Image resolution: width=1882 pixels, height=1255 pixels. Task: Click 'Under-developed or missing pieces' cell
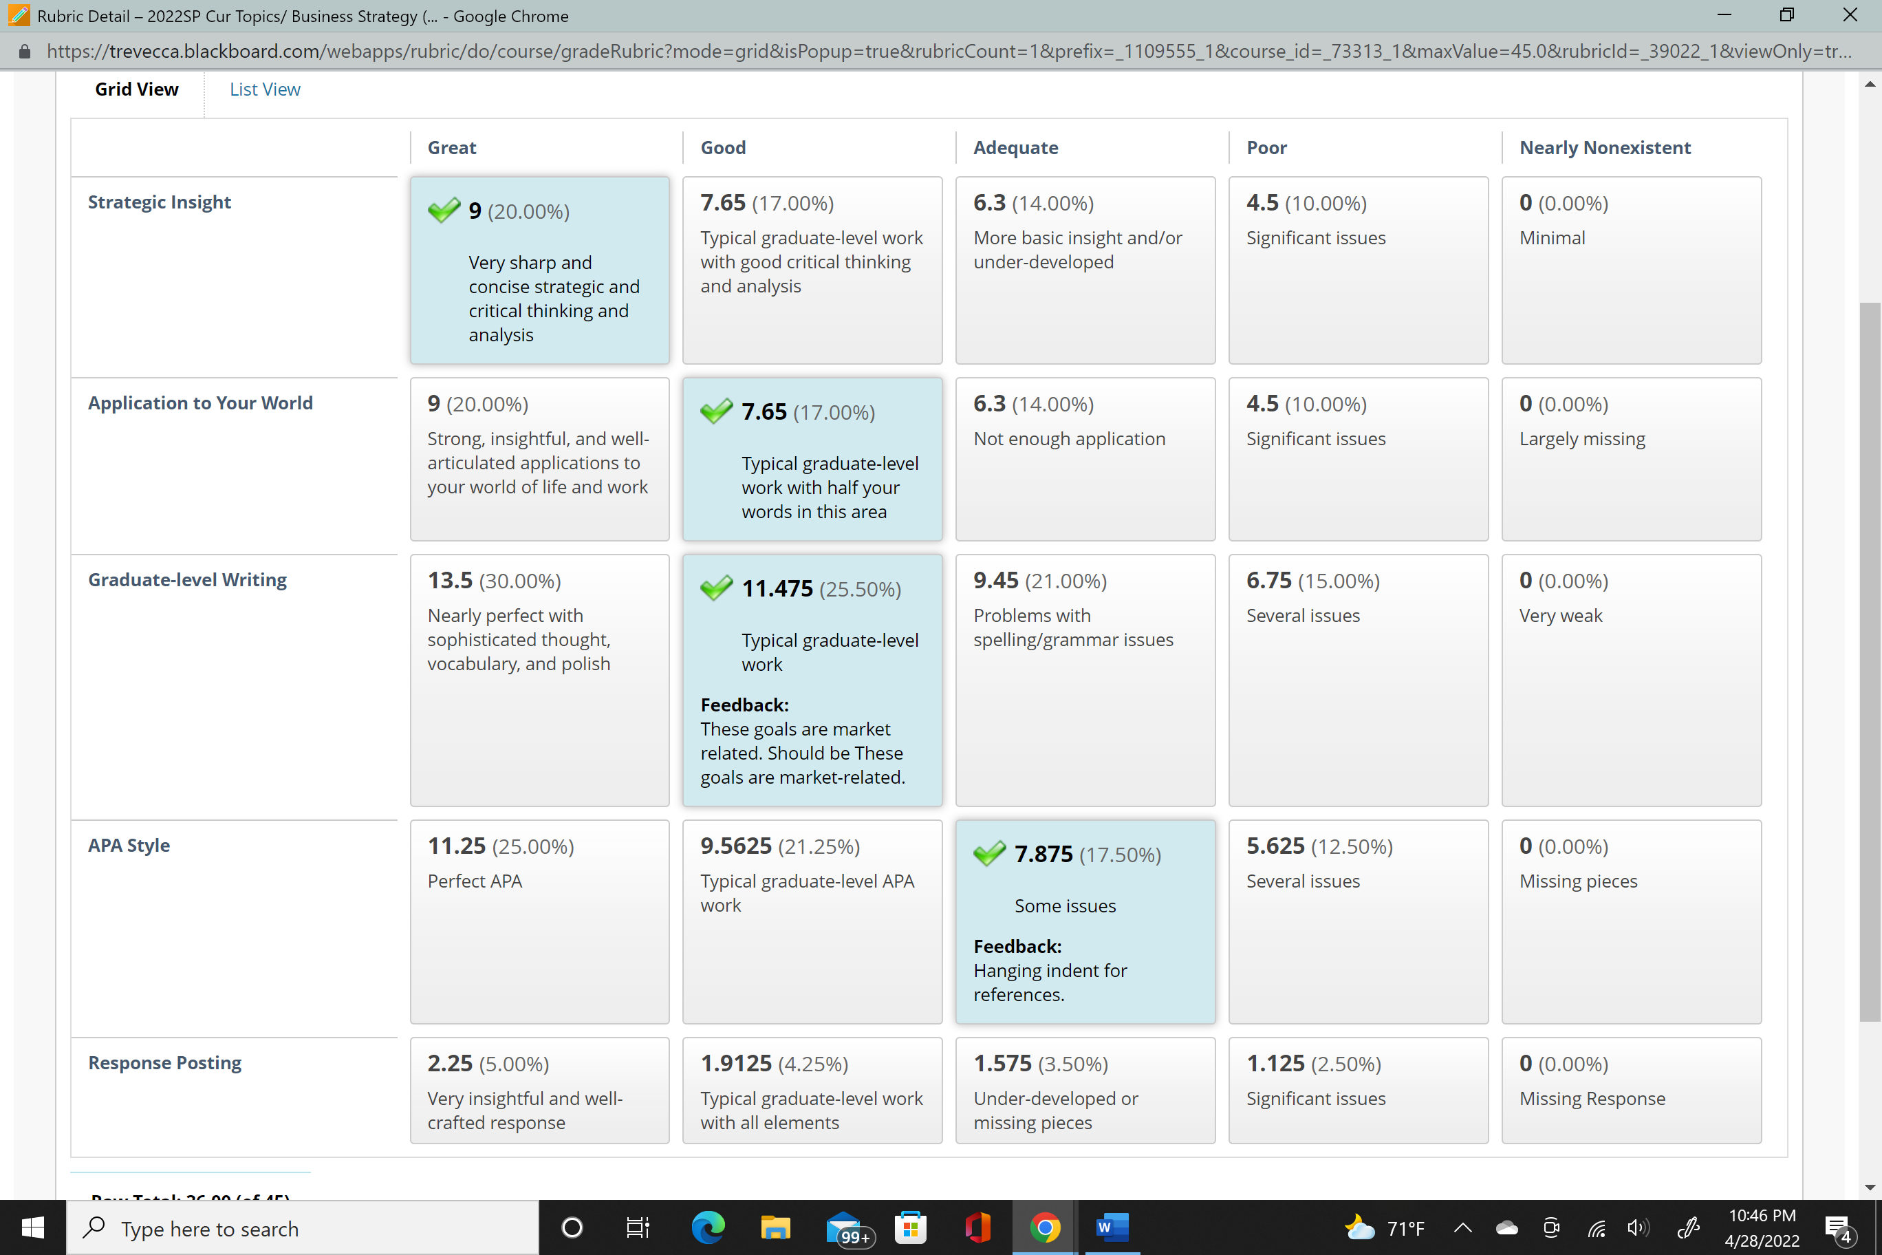(x=1085, y=1091)
